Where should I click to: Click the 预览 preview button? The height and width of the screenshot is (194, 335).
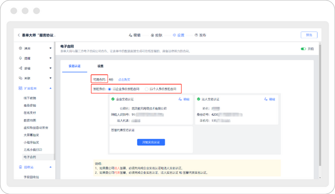pos(309,35)
